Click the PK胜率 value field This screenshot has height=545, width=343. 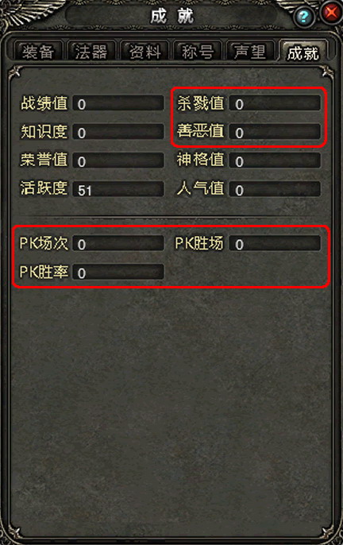pos(118,272)
